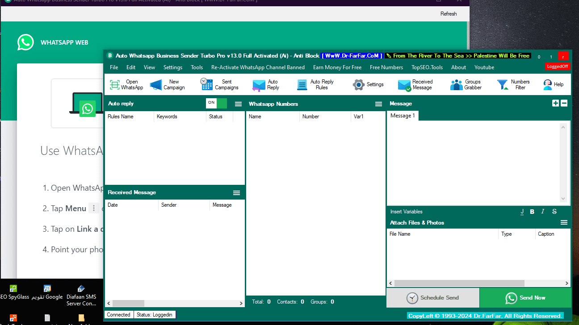579x325 pixels.
Task: Open the Auto Reply envelope icon
Action: [x=259, y=85]
